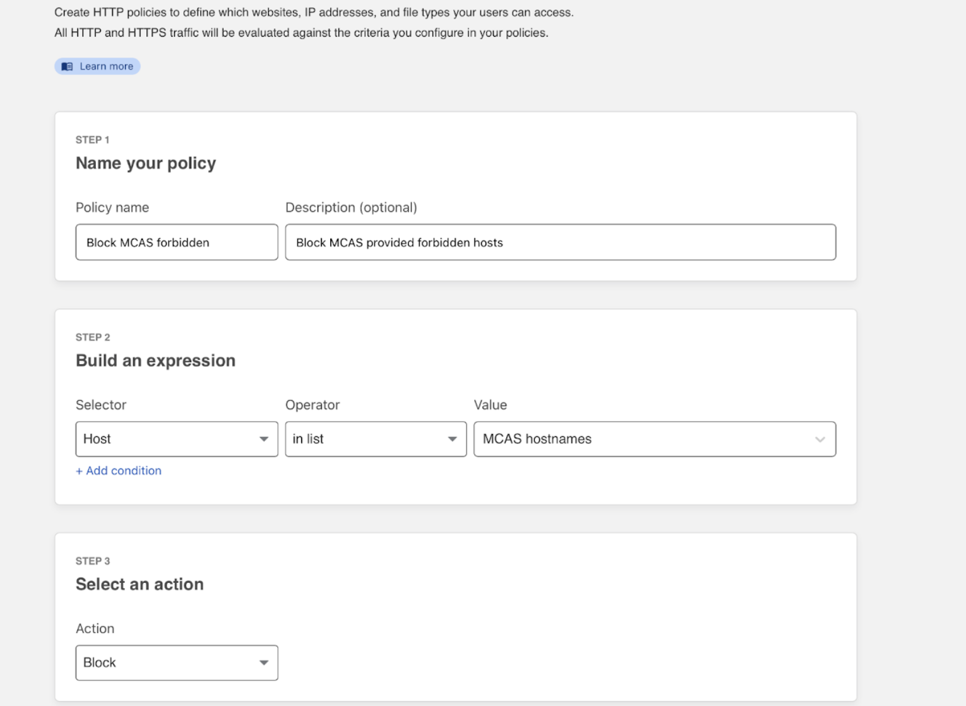Click the Action label in Step 3
966x706 pixels.
pyautogui.click(x=95, y=628)
